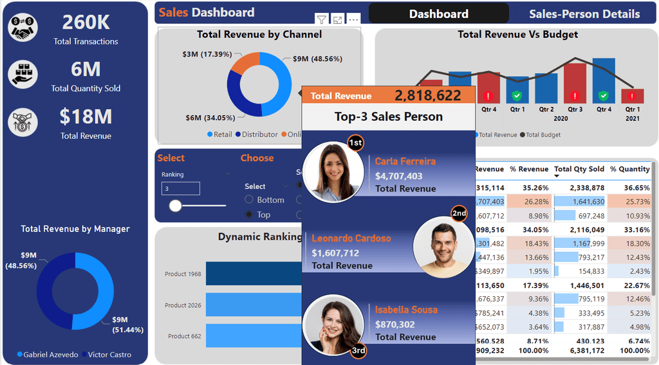Expand the Ranking slicer chevron
The height and width of the screenshot is (365, 659).
[228, 174]
